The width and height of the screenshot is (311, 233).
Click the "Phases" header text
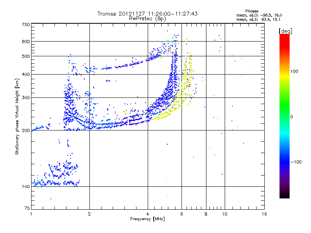click(252, 11)
